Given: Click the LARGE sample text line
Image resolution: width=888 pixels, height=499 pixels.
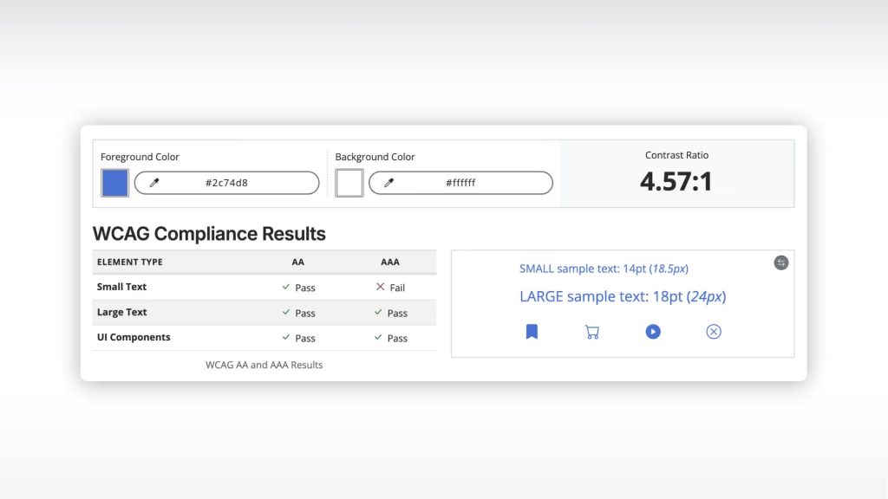Looking at the screenshot, I should 622,296.
